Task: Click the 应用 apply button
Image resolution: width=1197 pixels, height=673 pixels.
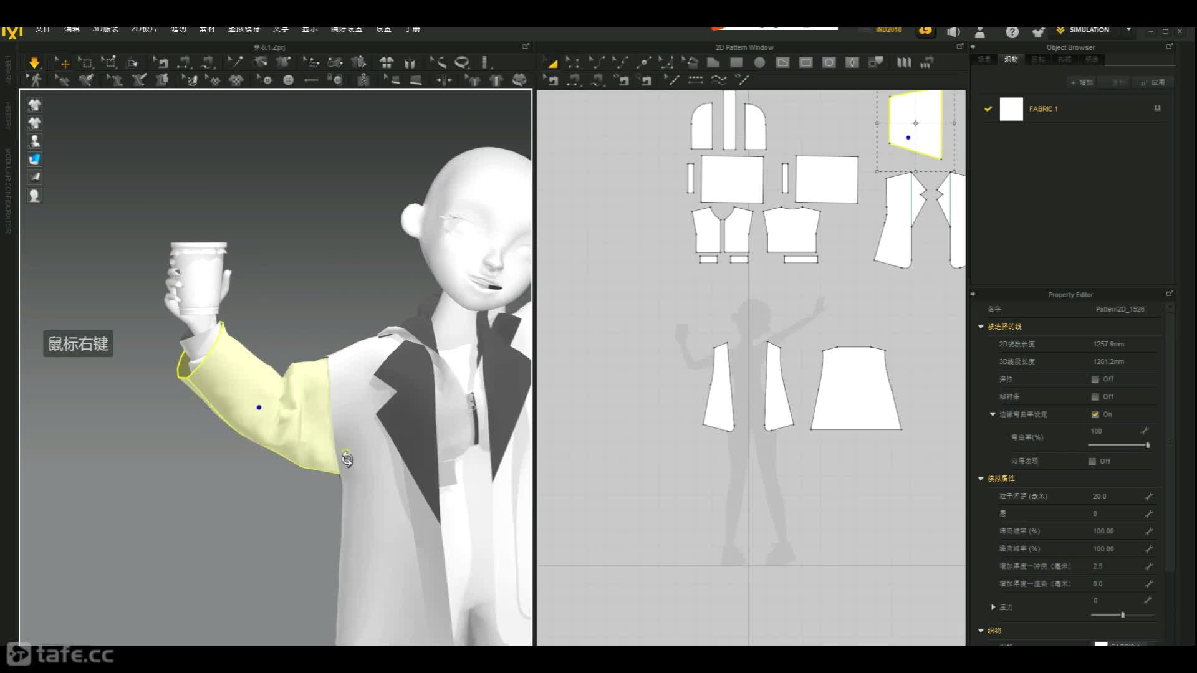Action: pos(1153,82)
